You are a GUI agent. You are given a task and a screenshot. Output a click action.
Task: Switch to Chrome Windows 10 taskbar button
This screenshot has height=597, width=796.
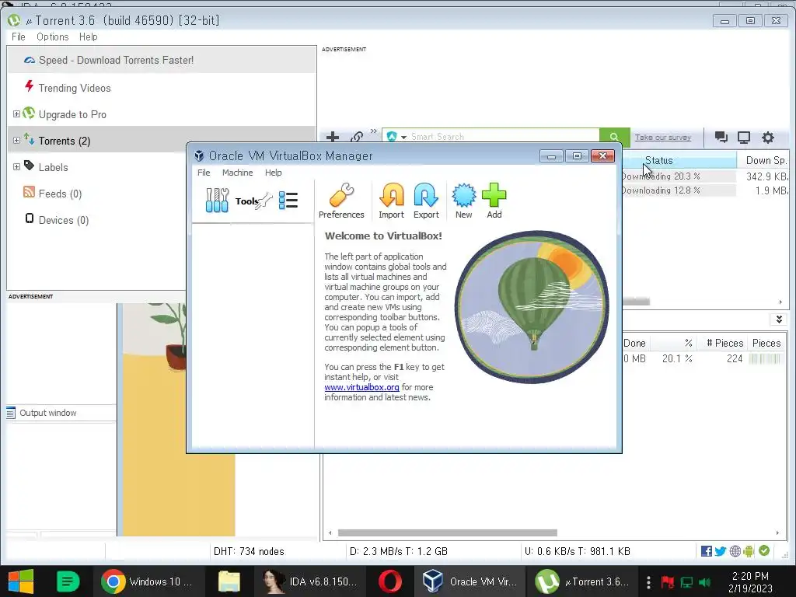click(x=147, y=581)
